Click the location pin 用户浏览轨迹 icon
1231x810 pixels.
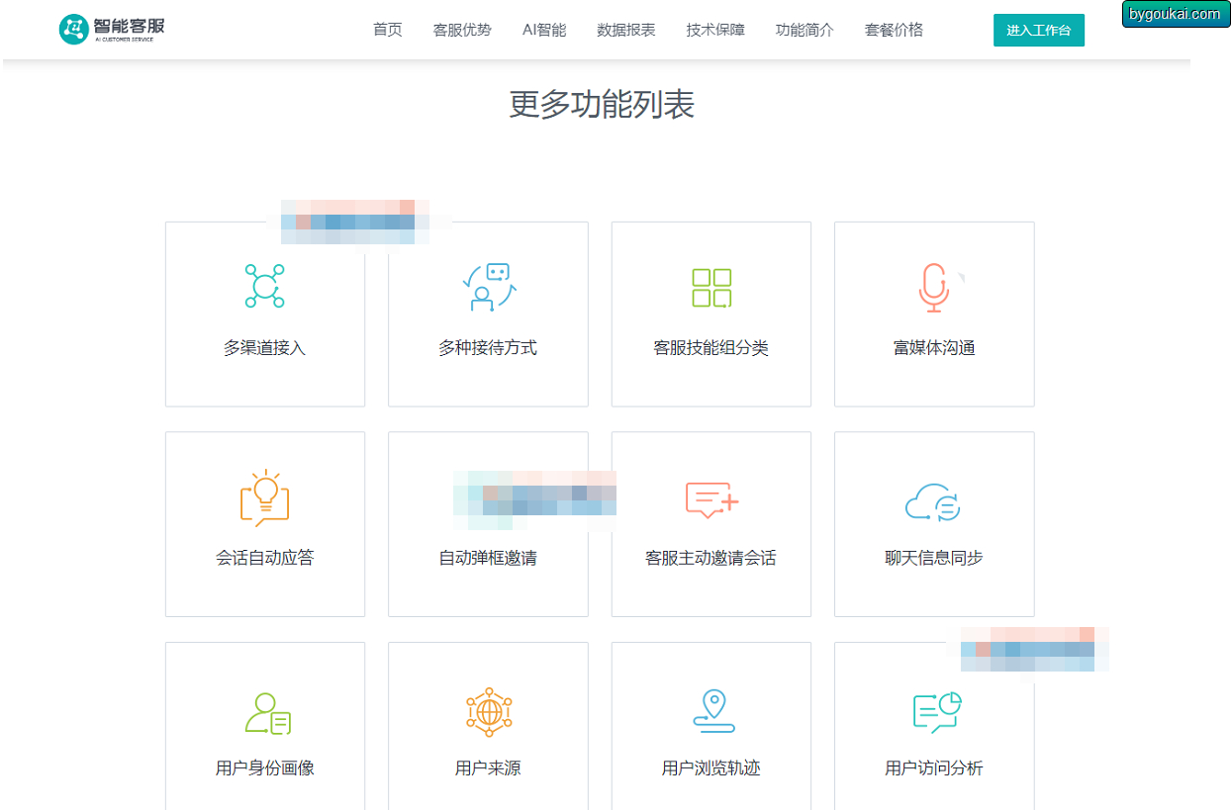(x=712, y=711)
